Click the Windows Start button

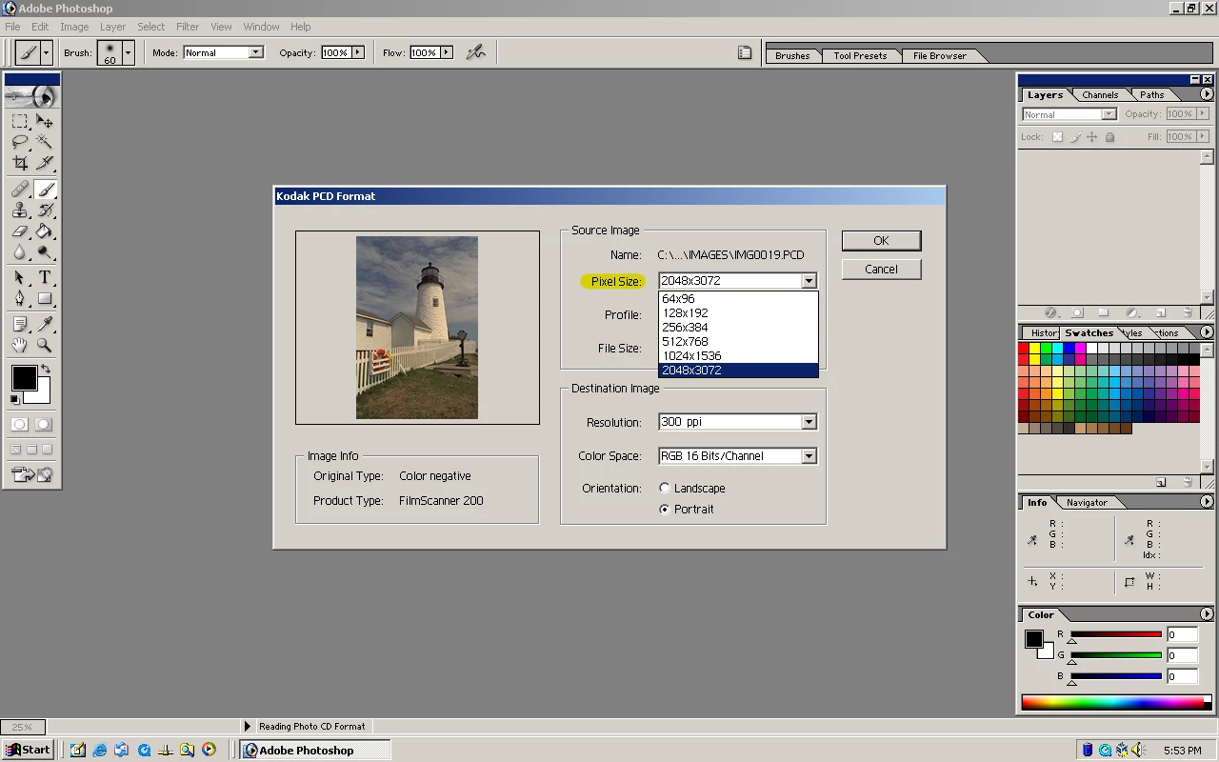28,751
